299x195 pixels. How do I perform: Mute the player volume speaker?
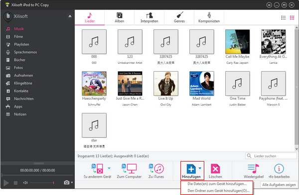pyautogui.click(x=25, y=183)
